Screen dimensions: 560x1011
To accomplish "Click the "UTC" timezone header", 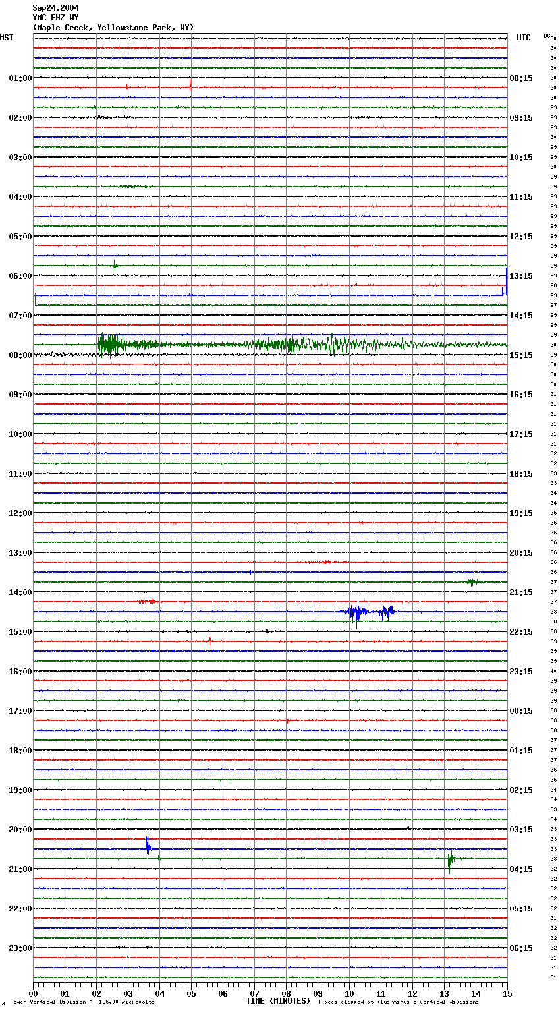I will pyautogui.click(x=524, y=38).
